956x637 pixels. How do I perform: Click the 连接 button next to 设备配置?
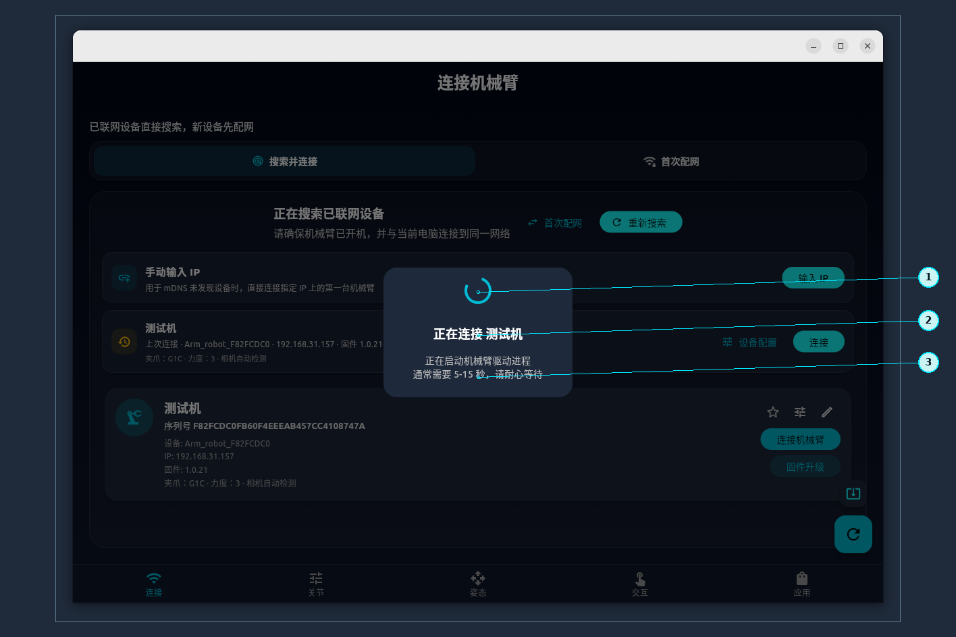pos(818,342)
